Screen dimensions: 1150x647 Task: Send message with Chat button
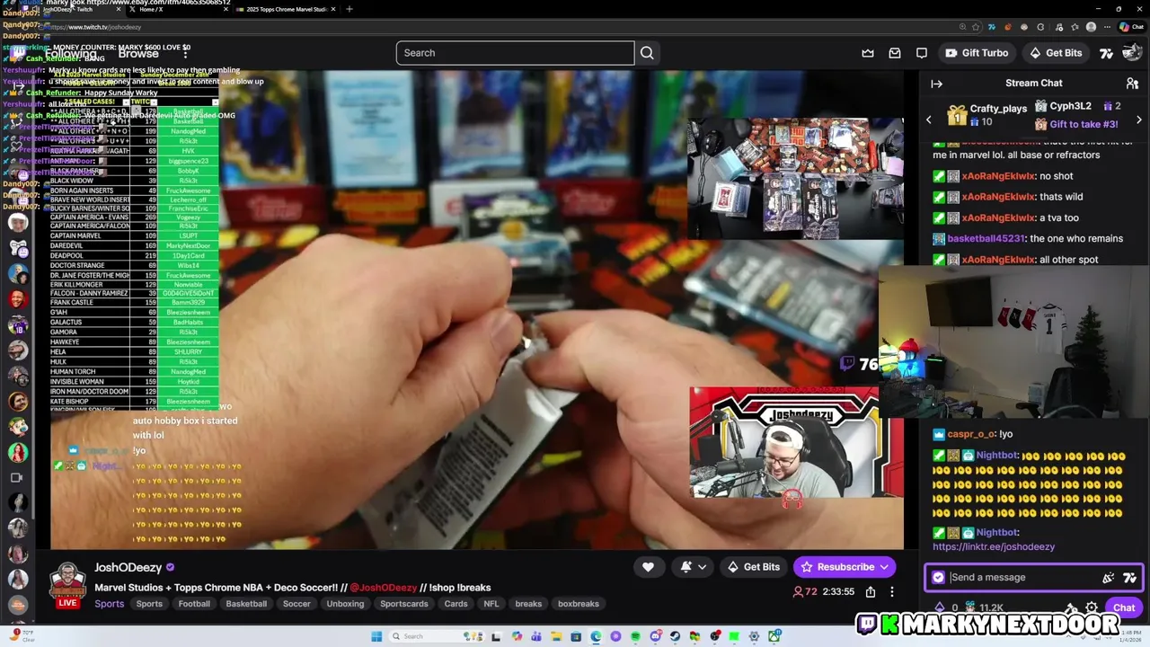1124,608
